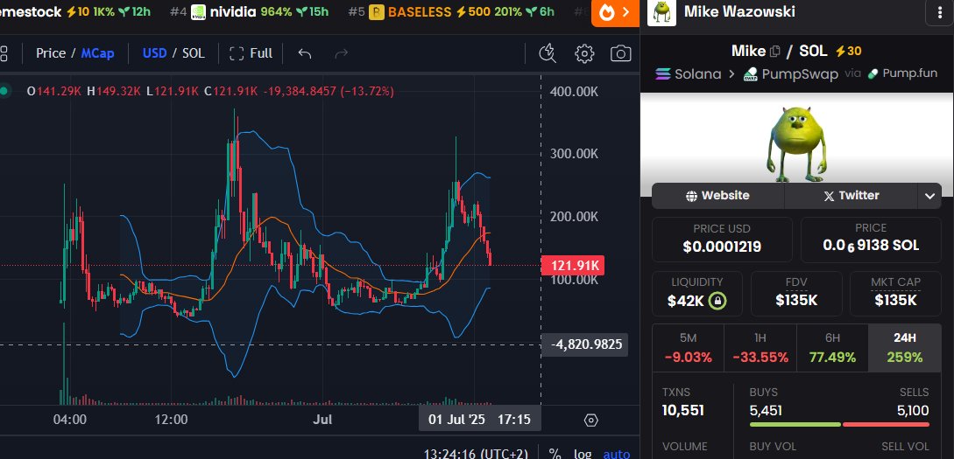Click the Mike Wazowski avatar thumbnail
The width and height of the screenshot is (954, 459).
(x=662, y=12)
